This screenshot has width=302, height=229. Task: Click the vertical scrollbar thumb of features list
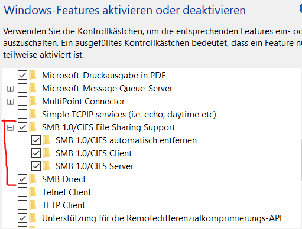301,160
